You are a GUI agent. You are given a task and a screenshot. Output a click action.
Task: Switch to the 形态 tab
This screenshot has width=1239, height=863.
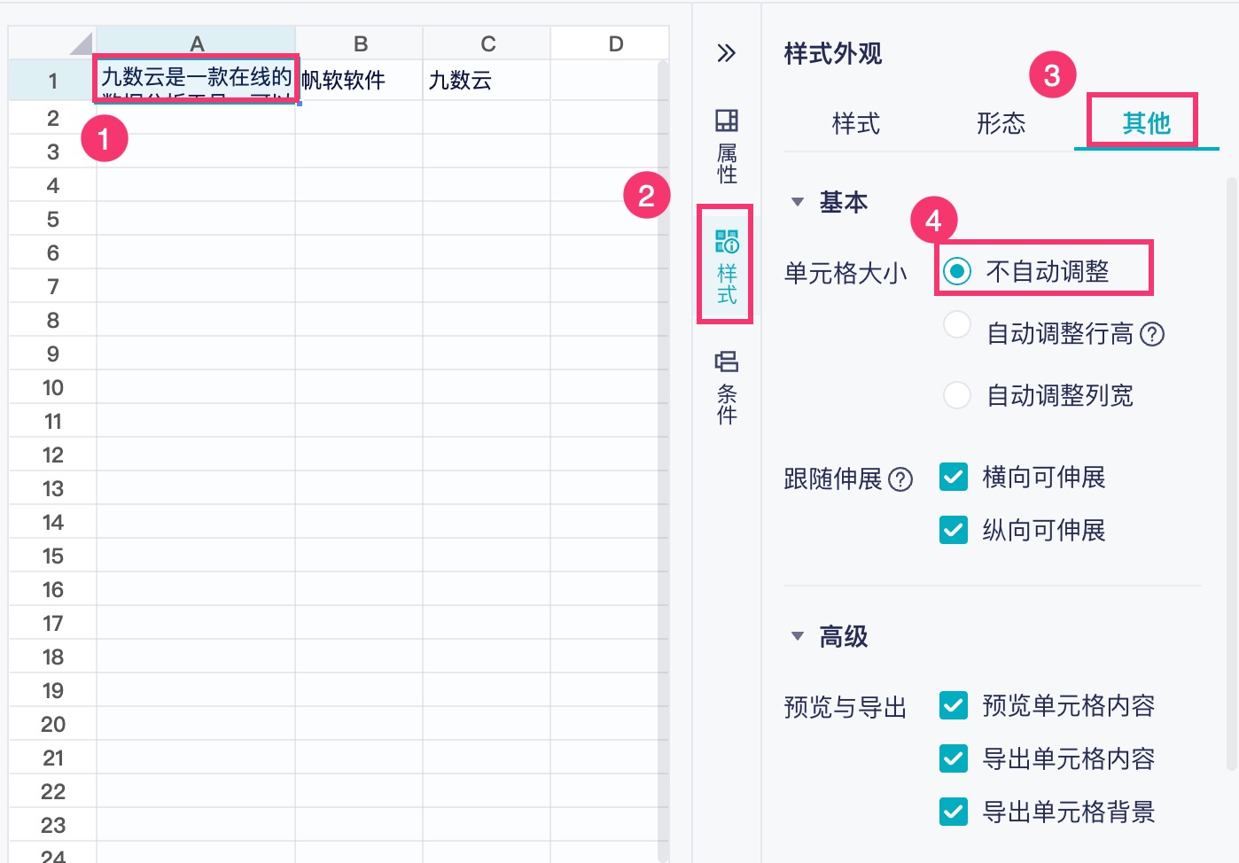tap(1001, 123)
